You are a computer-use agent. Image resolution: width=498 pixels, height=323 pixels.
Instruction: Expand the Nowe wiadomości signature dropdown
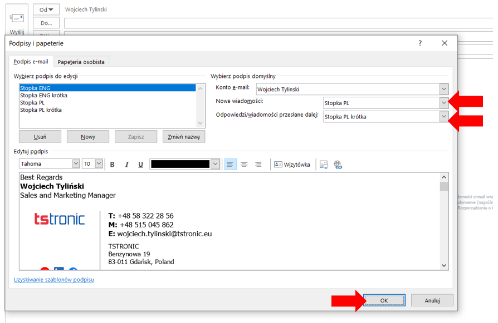pos(443,103)
